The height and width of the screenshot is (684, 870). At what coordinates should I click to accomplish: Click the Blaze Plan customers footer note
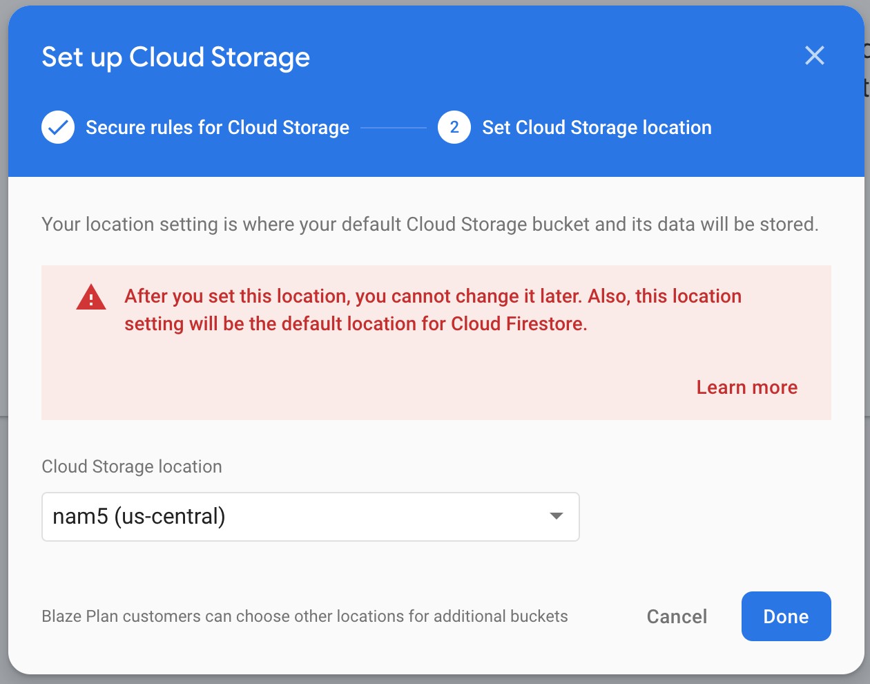304,616
